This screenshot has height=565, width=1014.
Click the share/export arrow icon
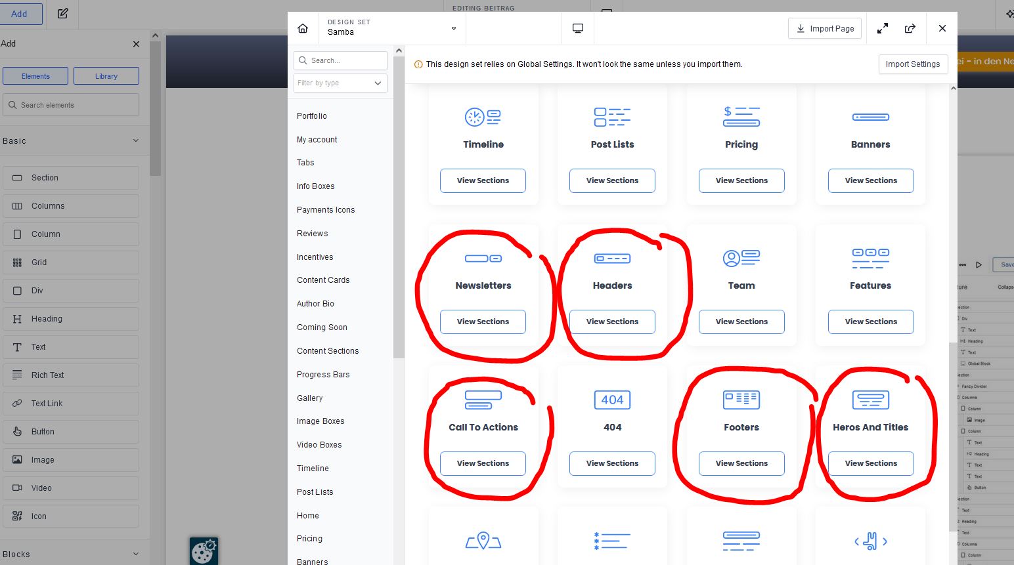[x=910, y=28]
